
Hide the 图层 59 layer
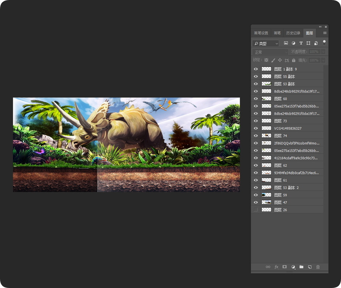tap(256, 195)
